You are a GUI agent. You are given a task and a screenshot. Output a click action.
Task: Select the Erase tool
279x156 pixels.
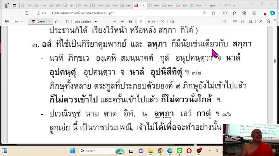57,22
